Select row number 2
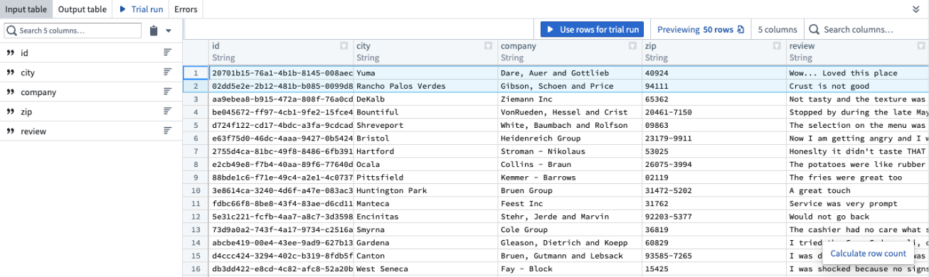 click(196, 86)
